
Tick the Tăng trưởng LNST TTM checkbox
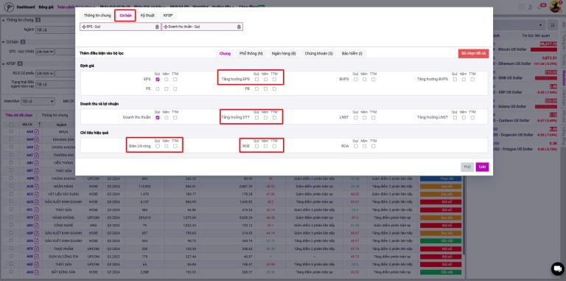click(x=472, y=117)
